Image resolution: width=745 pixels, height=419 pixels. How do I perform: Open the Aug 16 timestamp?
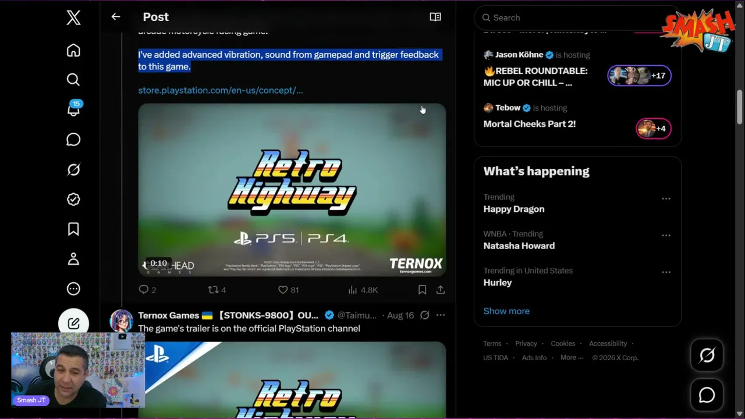400,315
